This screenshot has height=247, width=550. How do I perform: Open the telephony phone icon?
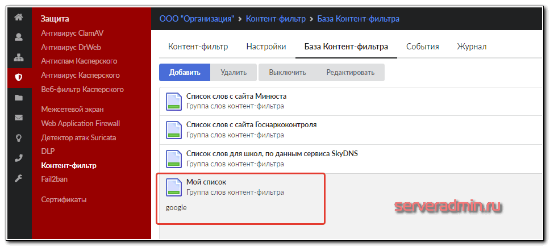click(19, 158)
